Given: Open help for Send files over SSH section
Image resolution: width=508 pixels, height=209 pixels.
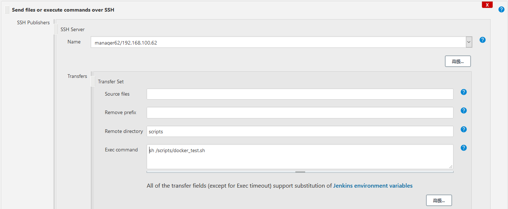Looking at the screenshot, I should pos(501,9).
